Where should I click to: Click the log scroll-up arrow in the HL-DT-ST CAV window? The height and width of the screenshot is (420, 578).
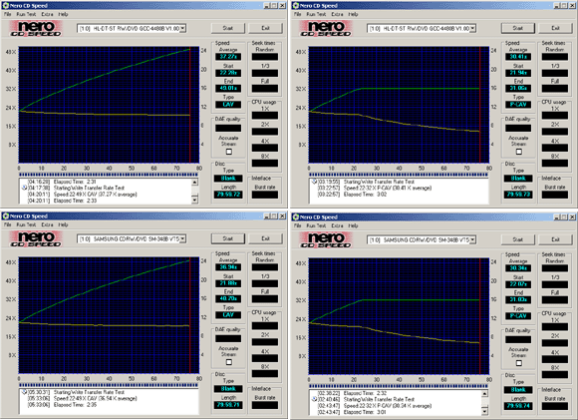tap(195, 182)
